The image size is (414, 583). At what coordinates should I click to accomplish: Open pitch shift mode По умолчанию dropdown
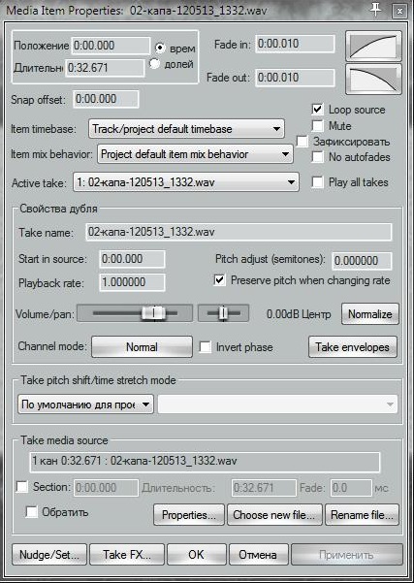(86, 405)
